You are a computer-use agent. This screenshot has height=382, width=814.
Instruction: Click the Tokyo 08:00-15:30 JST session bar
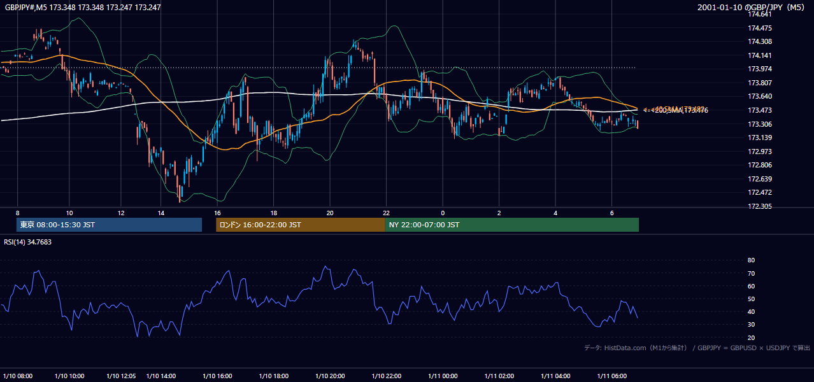pyautogui.click(x=109, y=225)
